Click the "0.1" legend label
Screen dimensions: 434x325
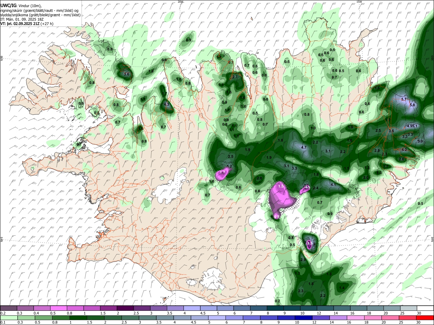pyautogui.click(x=3, y=323)
